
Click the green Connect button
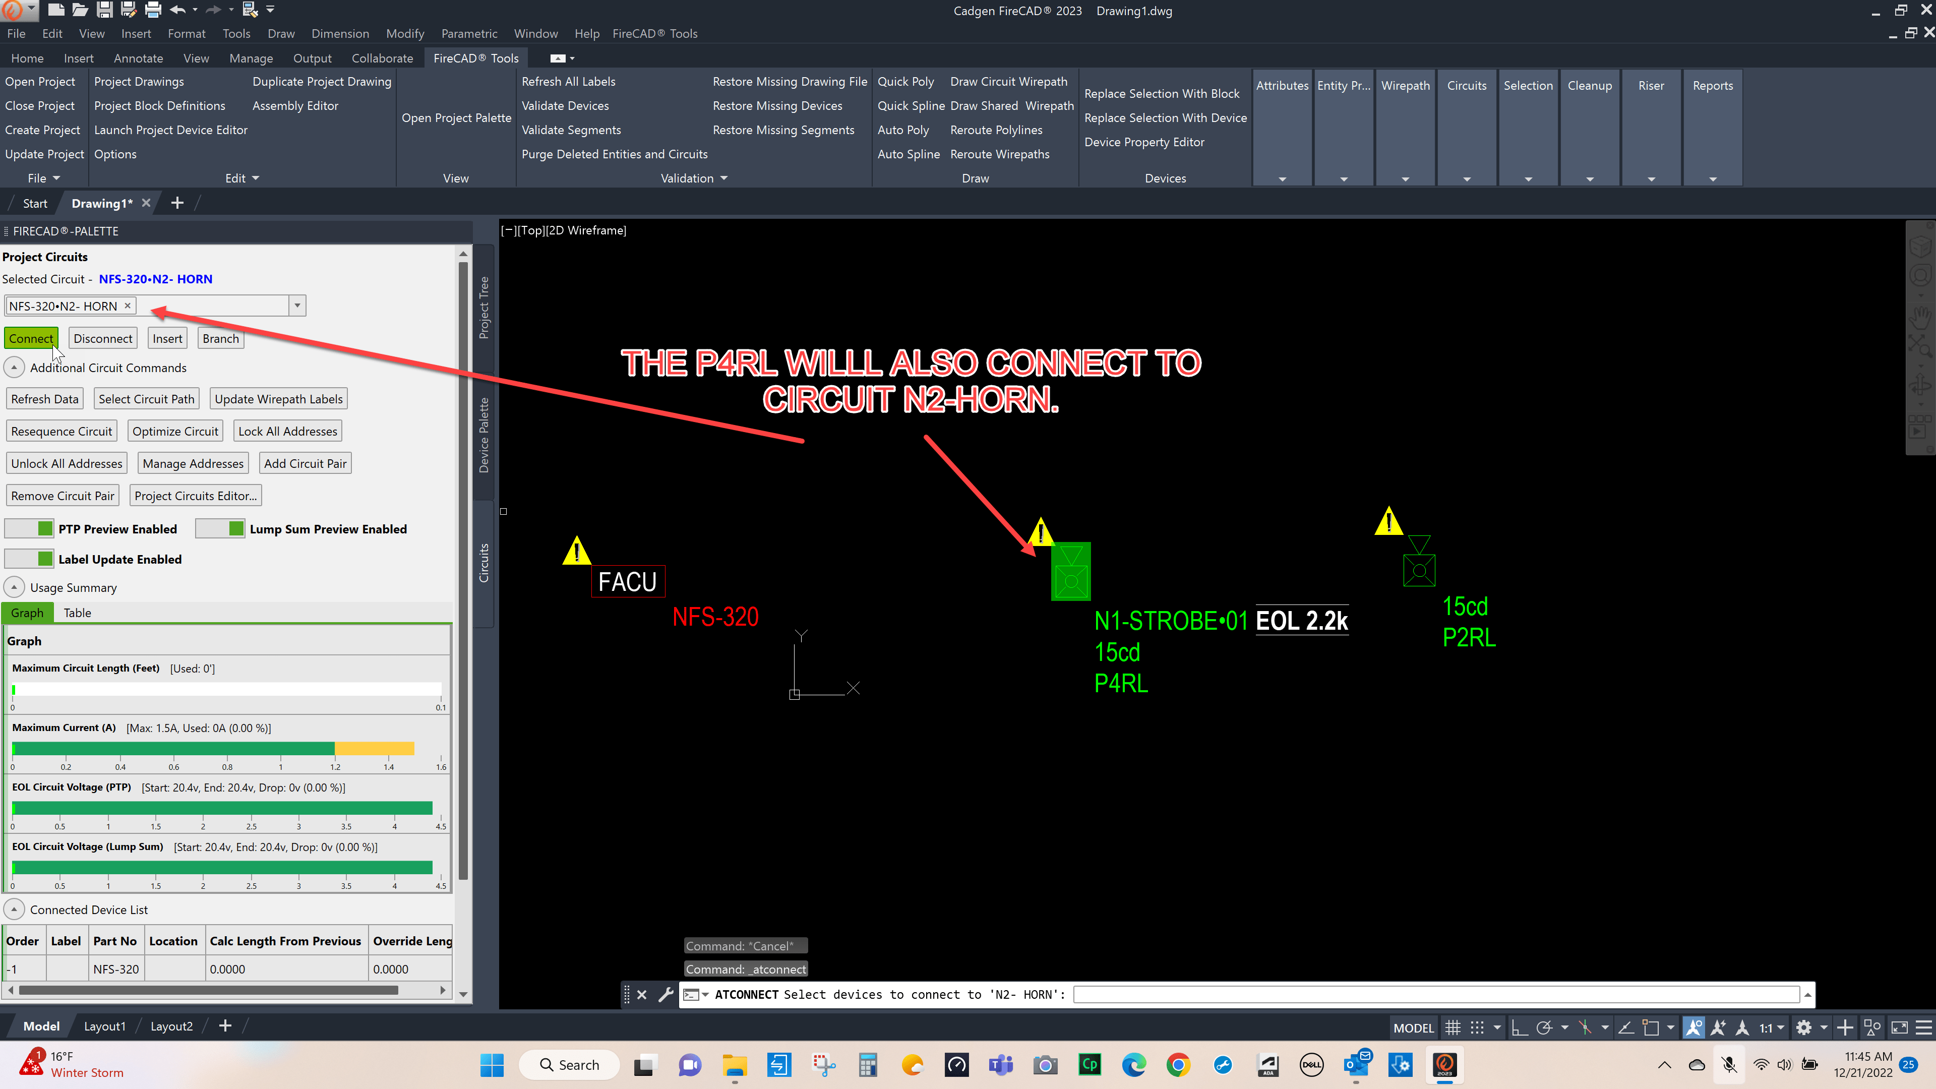pyautogui.click(x=31, y=338)
